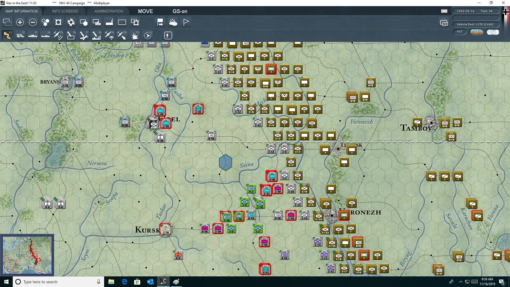Select the F9 air transport parachute mode

click(109, 35)
